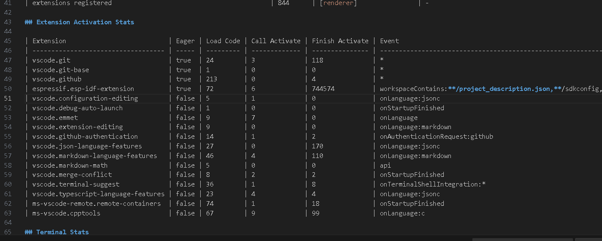This screenshot has height=241, width=602.
Task: Click "vscode.json-language-features" extension name
Action: (x=87, y=146)
